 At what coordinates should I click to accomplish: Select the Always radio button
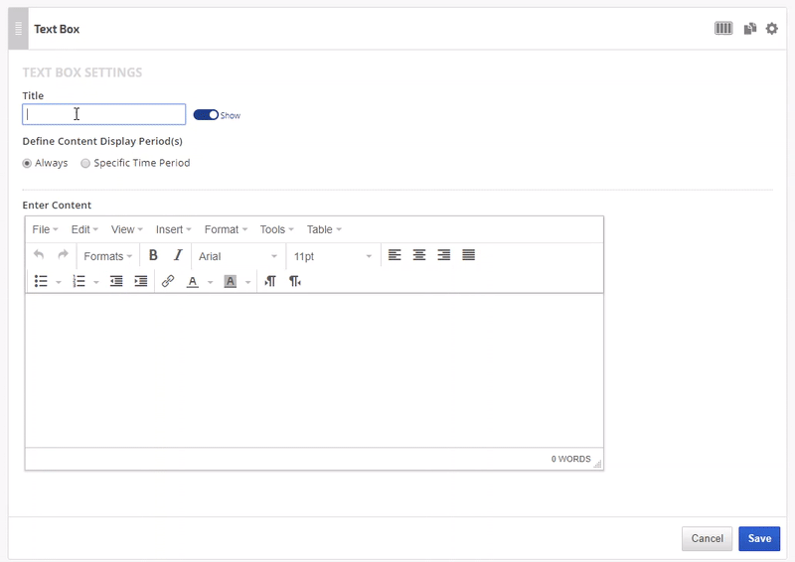point(28,163)
